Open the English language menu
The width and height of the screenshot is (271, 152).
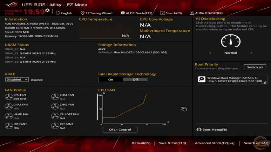pyautogui.click(x=64, y=13)
